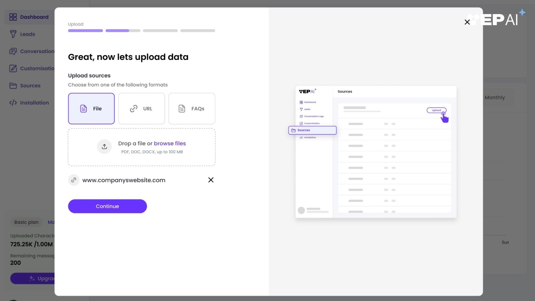This screenshot has width=535, height=301.
Task: Click the Conversations chat icon
Action: coord(13,51)
